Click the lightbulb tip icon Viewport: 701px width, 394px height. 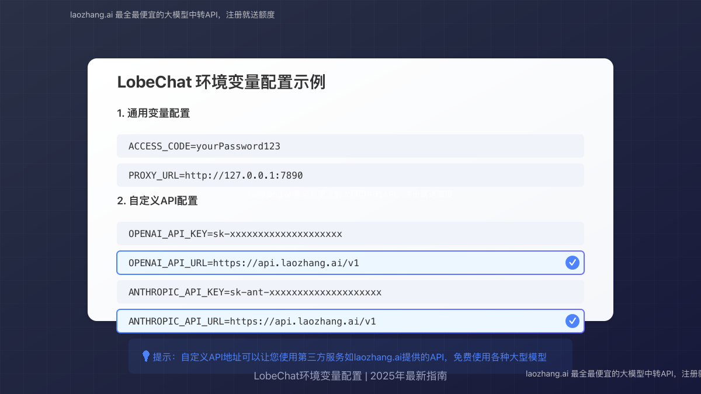[x=146, y=356]
